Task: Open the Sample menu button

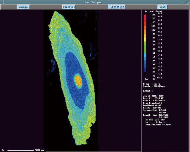Action: 23,7
